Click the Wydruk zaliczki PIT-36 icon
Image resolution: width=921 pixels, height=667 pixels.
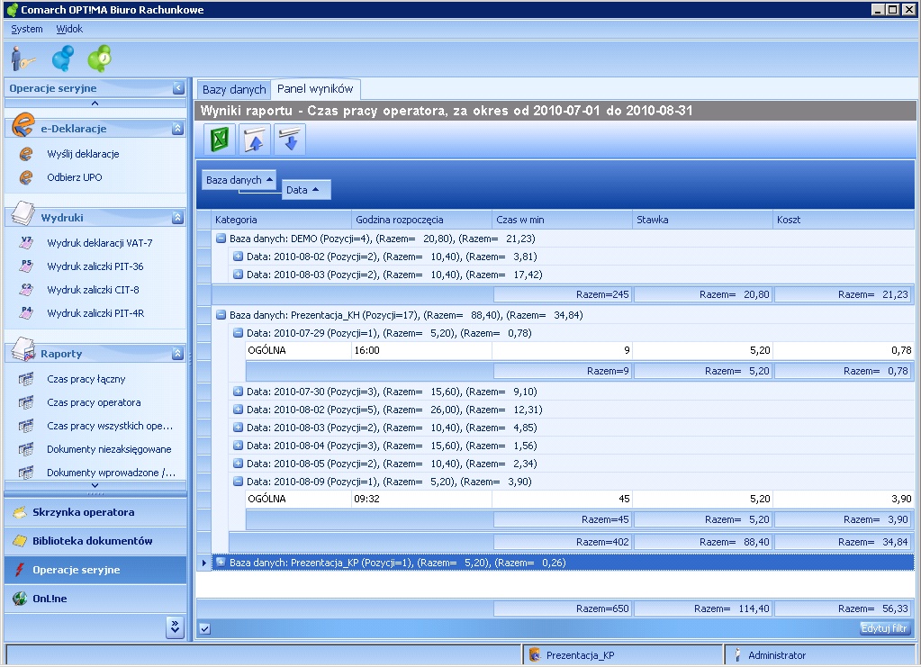pyautogui.click(x=26, y=266)
